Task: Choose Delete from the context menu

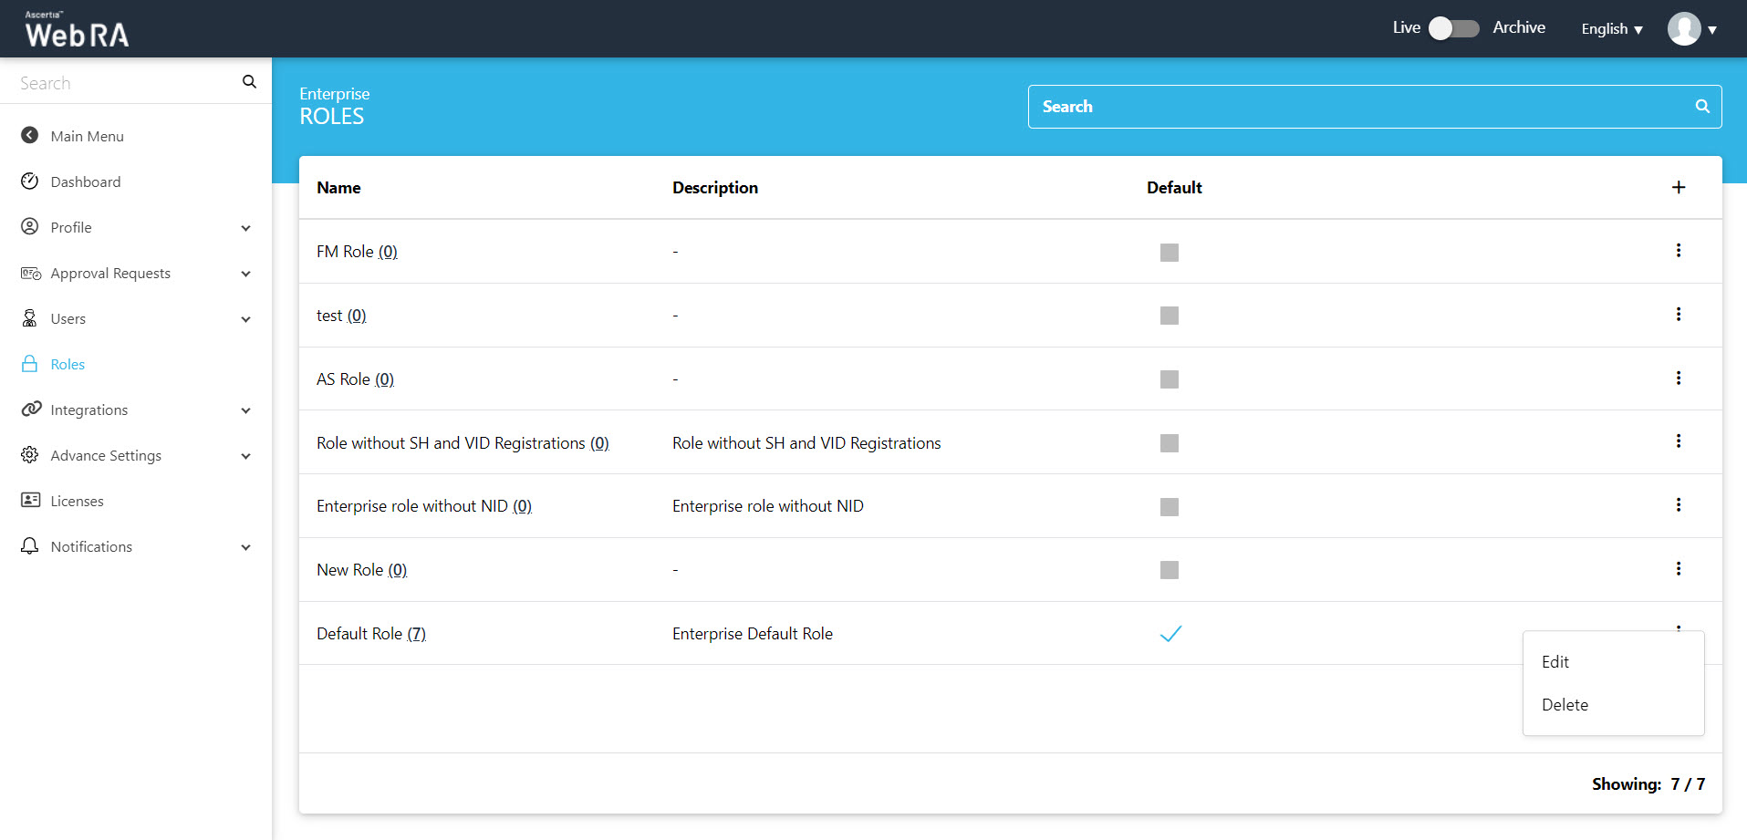Action: (1565, 705)
